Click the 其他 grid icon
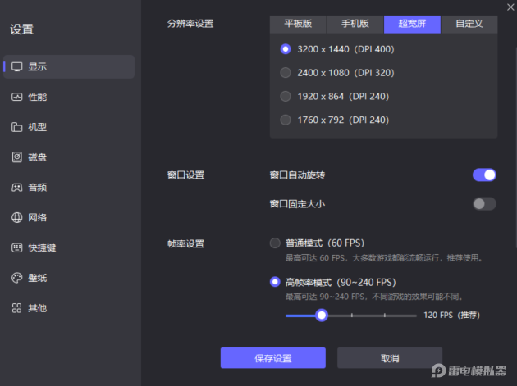517x386 pixels. [16, 308]
